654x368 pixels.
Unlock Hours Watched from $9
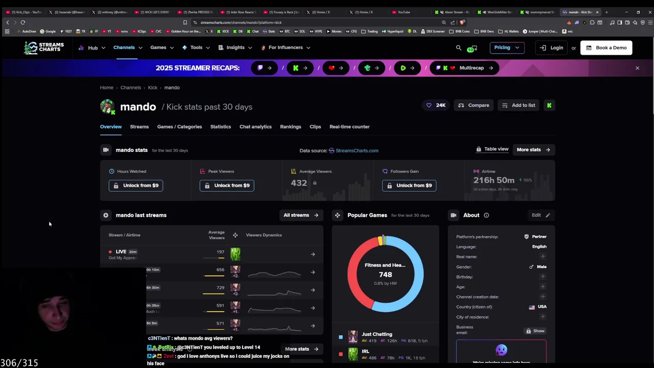pyautogui.click(x=136, y=186)
